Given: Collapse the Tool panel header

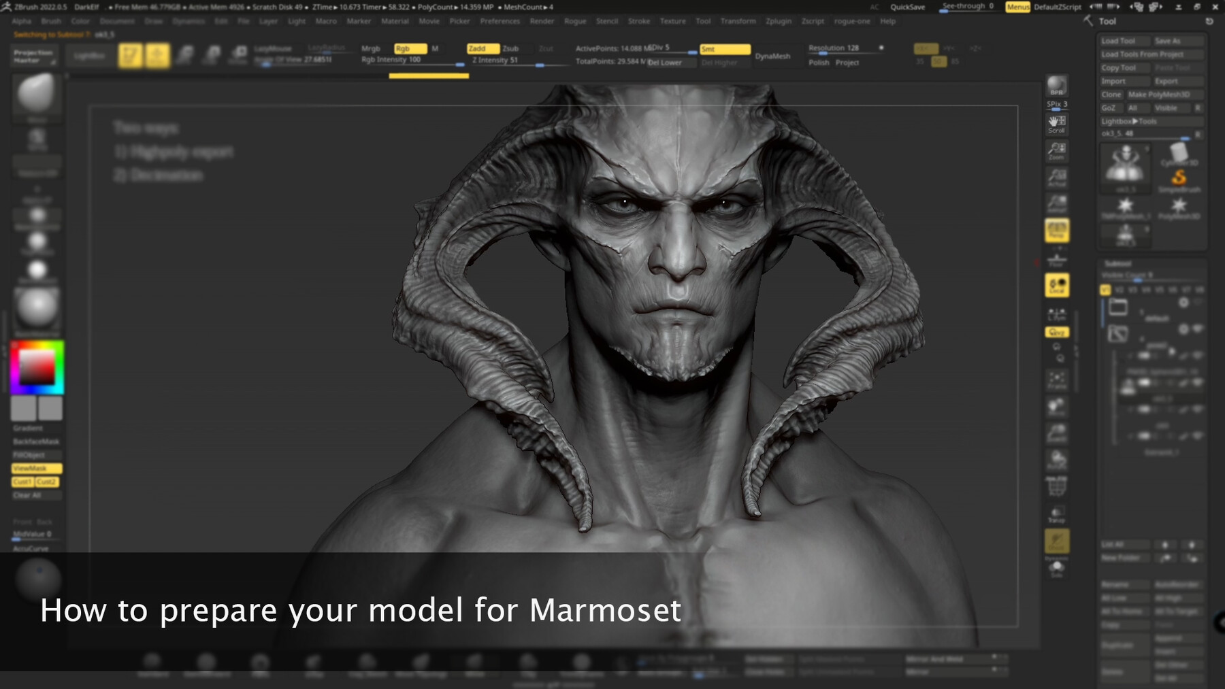Looking at the screenshot, I should [1107, 21].
